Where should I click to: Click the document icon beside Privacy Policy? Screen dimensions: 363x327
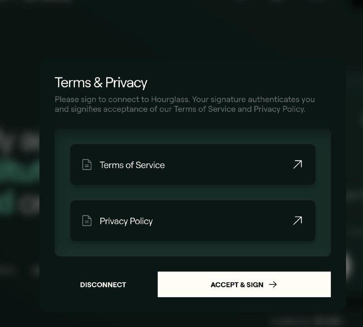87,221
